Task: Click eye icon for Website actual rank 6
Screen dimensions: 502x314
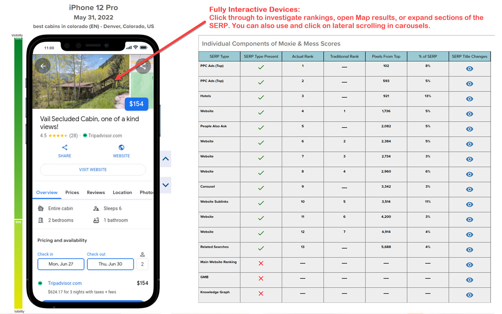Action: pyautogui.click(x=469, y=144)
